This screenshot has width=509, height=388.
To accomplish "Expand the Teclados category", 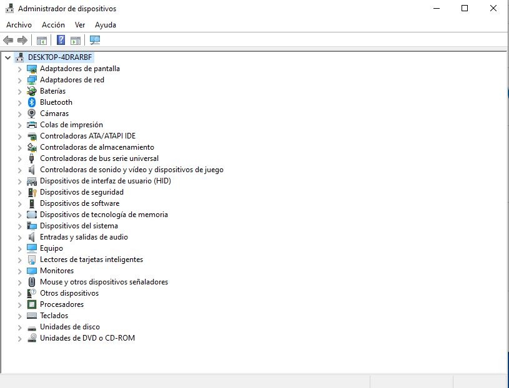I will (19, 316).
